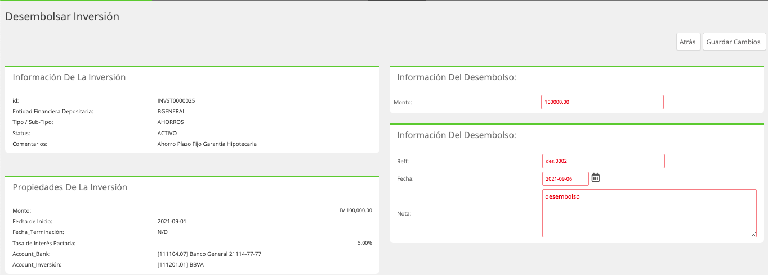Click the Fecha_Terminación label

[x=38, y=232]
